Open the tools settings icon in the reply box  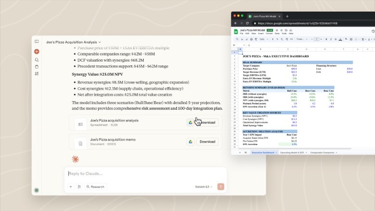79,186
